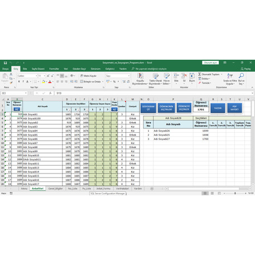Expand the formula bar
The height and width of the screenshot is (255, 255).
pyautogui.click(x=252, y=93)
